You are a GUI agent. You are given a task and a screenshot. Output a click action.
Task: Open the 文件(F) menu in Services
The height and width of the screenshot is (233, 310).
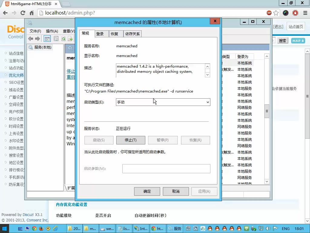pos(35,31)
